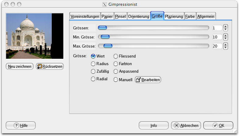Click the Min. Grösse slider handle

coord(105,37)
